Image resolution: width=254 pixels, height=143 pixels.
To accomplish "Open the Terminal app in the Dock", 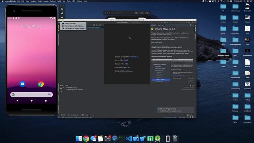I will [x=122, y=139].
